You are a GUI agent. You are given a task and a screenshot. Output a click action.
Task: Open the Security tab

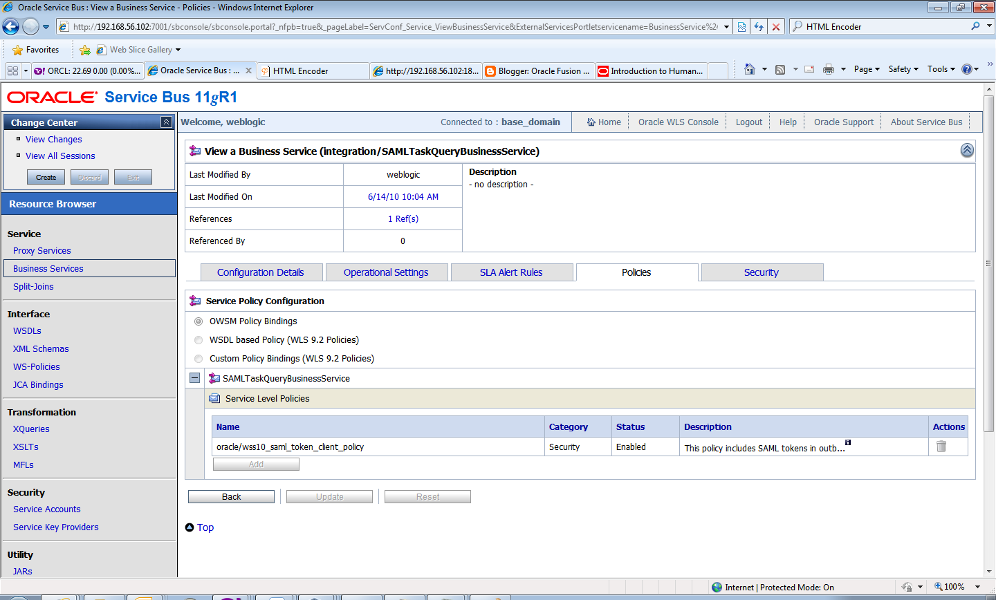click(762, 272)
